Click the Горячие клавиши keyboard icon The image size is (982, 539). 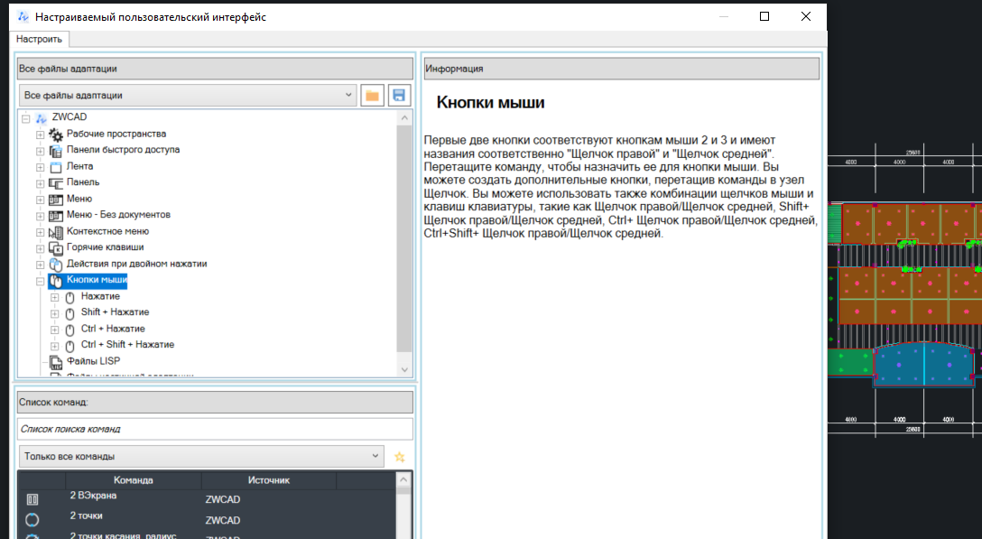coord(55,248)
